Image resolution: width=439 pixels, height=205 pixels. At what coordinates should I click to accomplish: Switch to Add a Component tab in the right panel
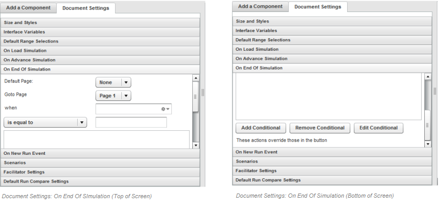tap(260, 6)
